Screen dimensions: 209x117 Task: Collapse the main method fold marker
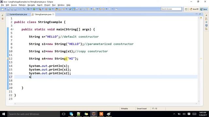(x=13, y=29)
